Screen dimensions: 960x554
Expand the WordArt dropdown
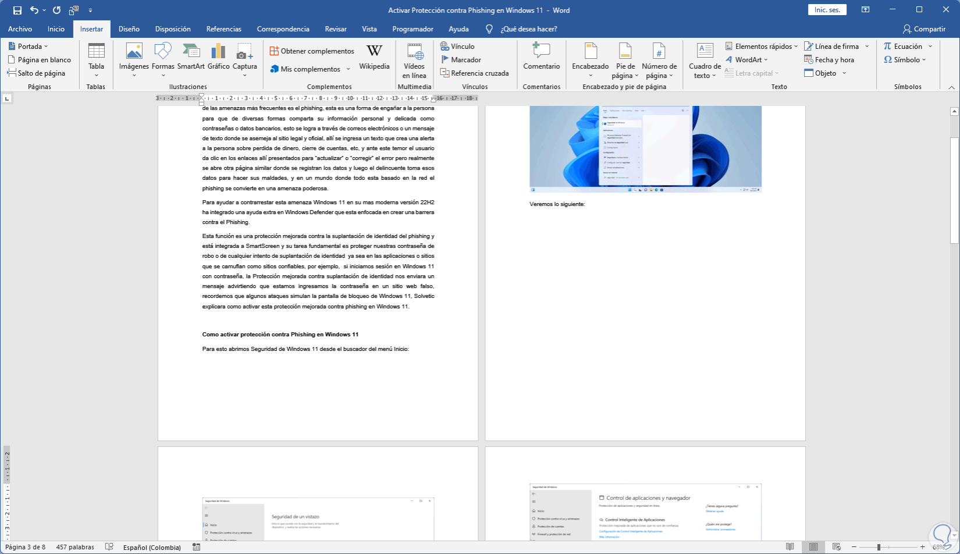[x=766, y=60]
